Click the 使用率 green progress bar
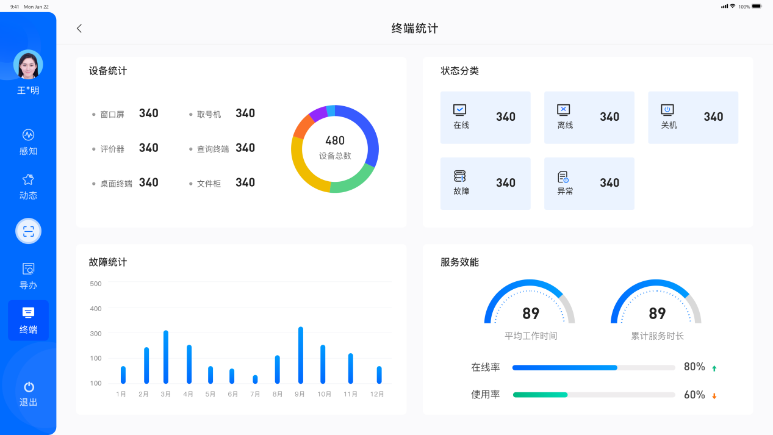The image size is (773, 435). pos(540,395)
